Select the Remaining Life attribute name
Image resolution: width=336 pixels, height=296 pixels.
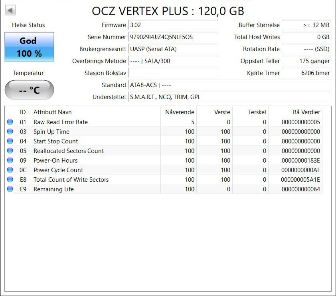click(53, 189)
